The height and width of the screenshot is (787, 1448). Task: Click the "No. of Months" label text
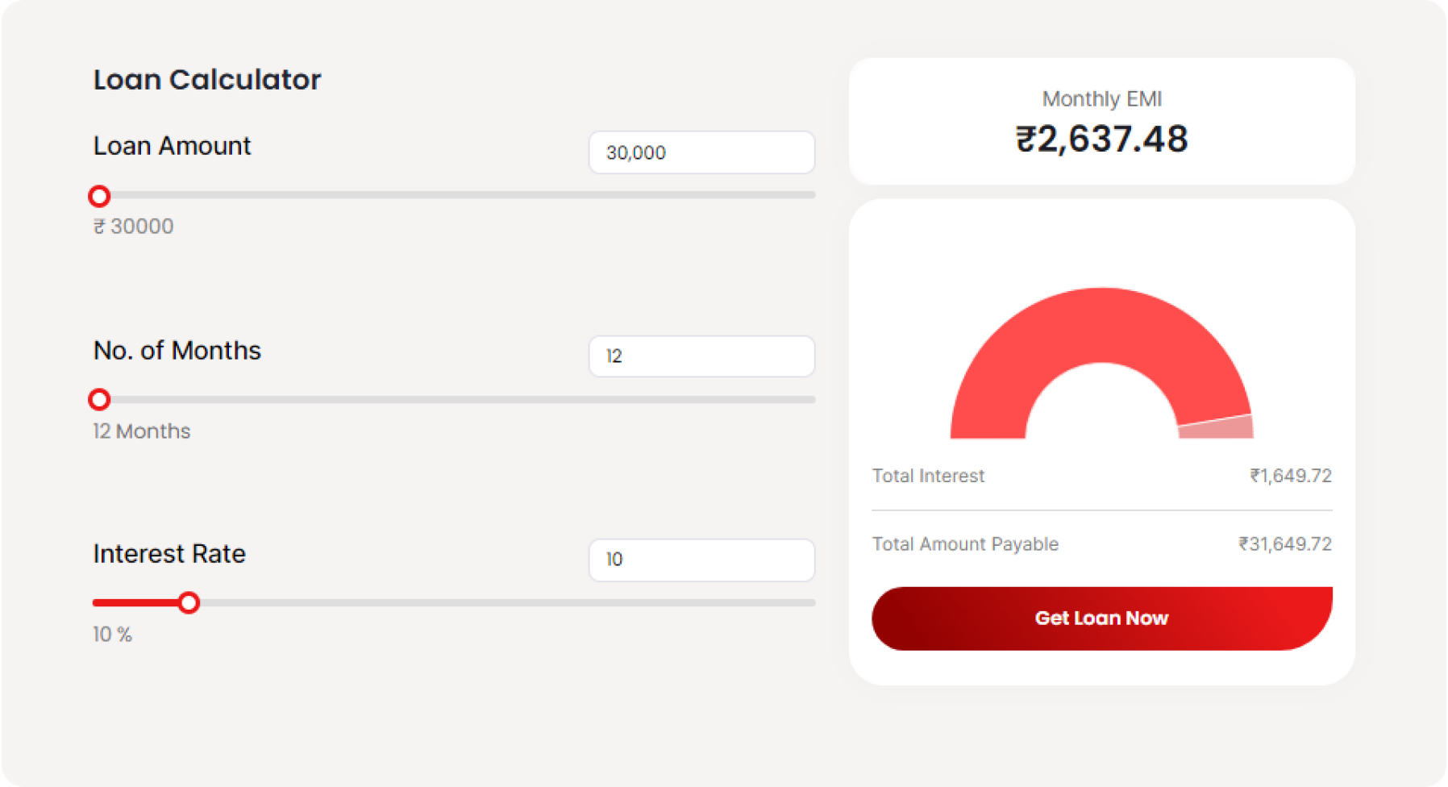177,351
